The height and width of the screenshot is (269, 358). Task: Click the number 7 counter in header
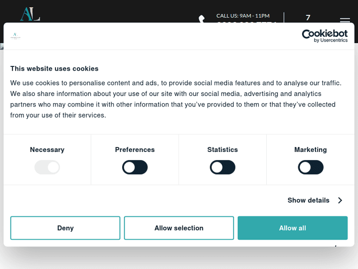click(x=308, y=18)
